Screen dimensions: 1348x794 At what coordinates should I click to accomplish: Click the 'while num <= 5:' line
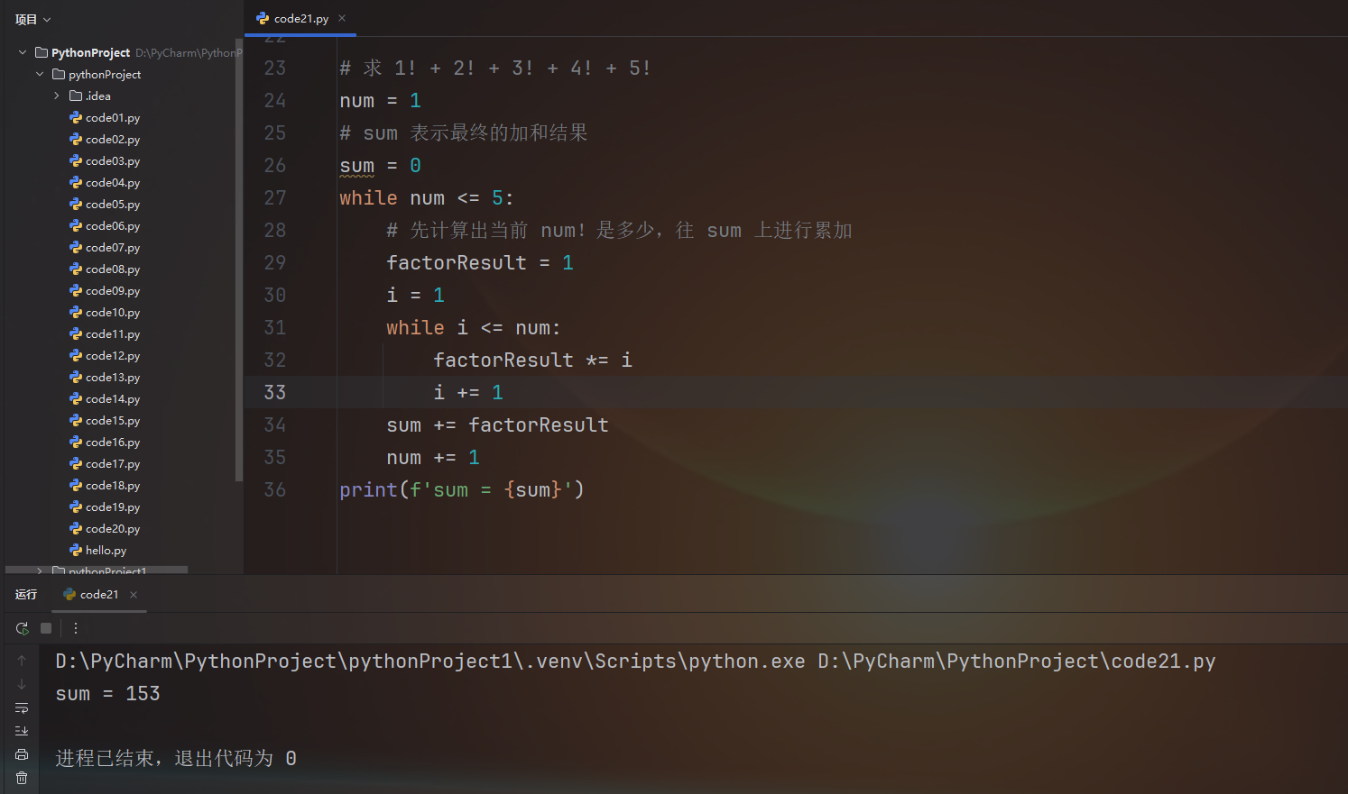point(426,197)
